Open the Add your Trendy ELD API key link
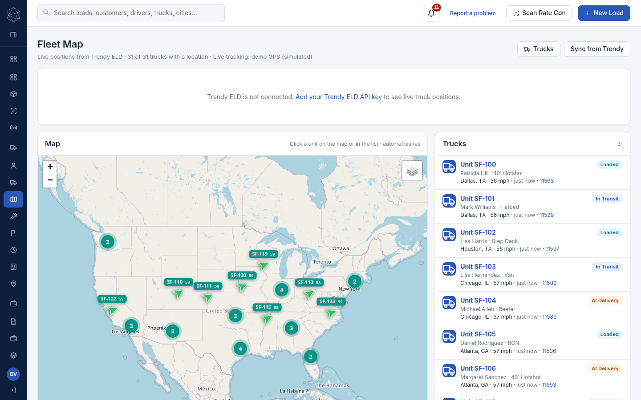This screenshot has width=641, height=400. 339,97
